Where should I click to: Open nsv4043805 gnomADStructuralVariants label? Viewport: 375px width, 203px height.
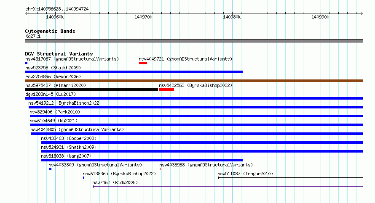click(77, 129)
